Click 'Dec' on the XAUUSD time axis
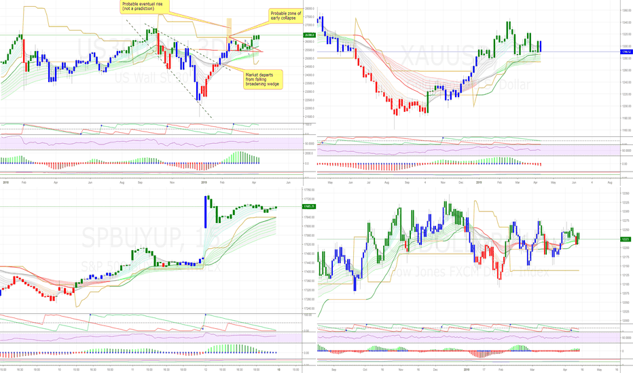The width and height of the screenshot is (633, 373). [460, 182]
